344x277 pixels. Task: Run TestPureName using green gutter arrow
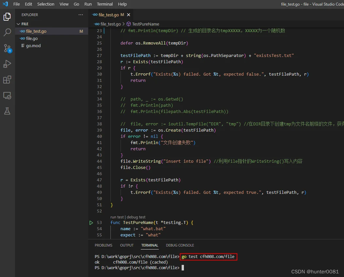pos(91,223)
